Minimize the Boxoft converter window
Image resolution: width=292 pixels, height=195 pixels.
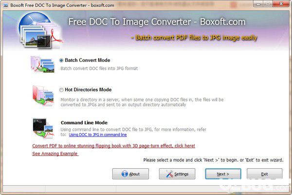click(258, 4)
